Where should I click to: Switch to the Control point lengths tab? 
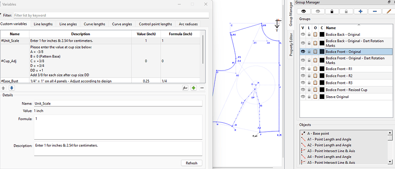[x=155, y=24]
